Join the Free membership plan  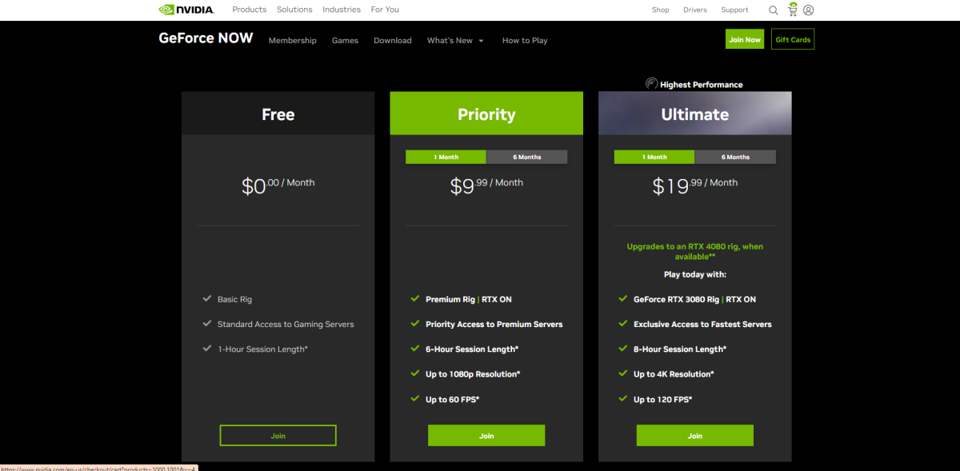278,435
